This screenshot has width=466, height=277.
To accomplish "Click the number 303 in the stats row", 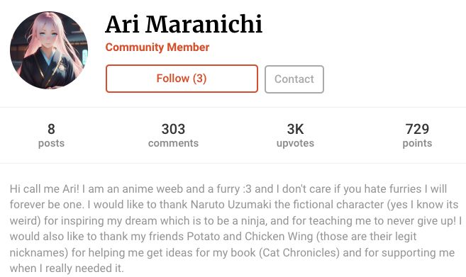I will pos(173,129).
